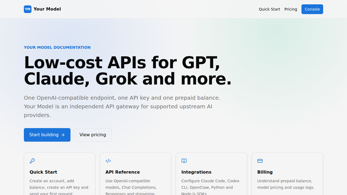The height and width of the screenshot is (195, 347).
Task: Click the open book icon on Integrations card
Action: (184, 161)
